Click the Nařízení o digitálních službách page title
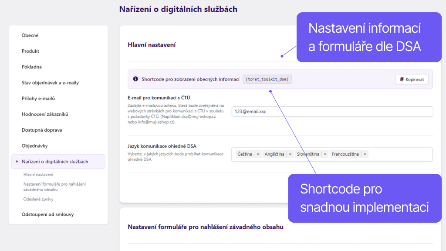The height and width of the screenshot is (251, 446). pyautogui.click(x=178, y=9)
